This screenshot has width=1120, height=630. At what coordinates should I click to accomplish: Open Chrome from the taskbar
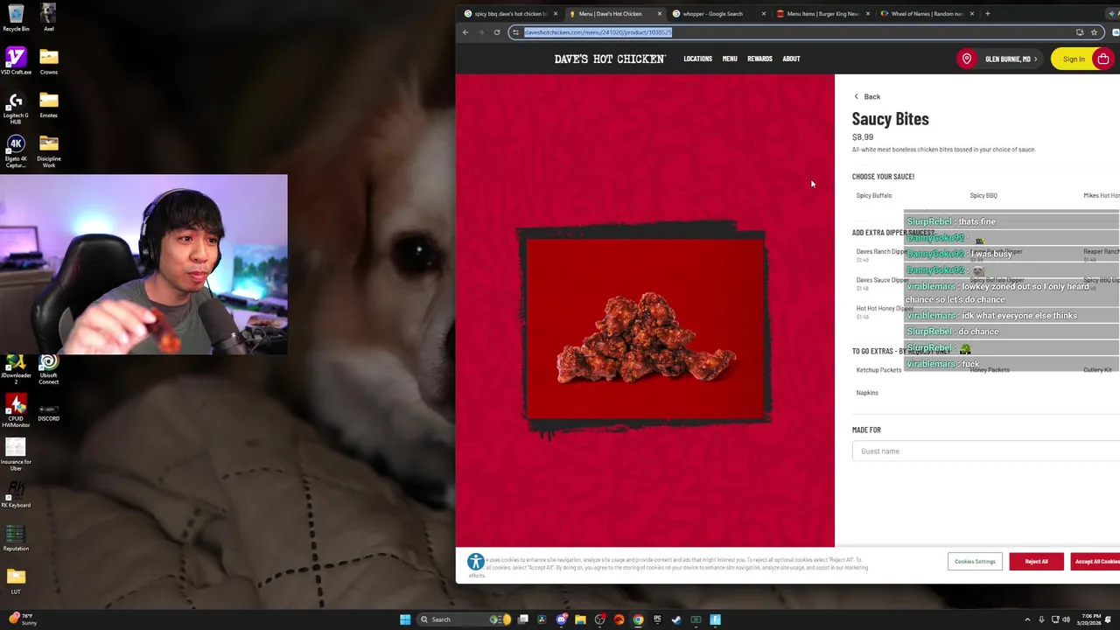(638, 619)
